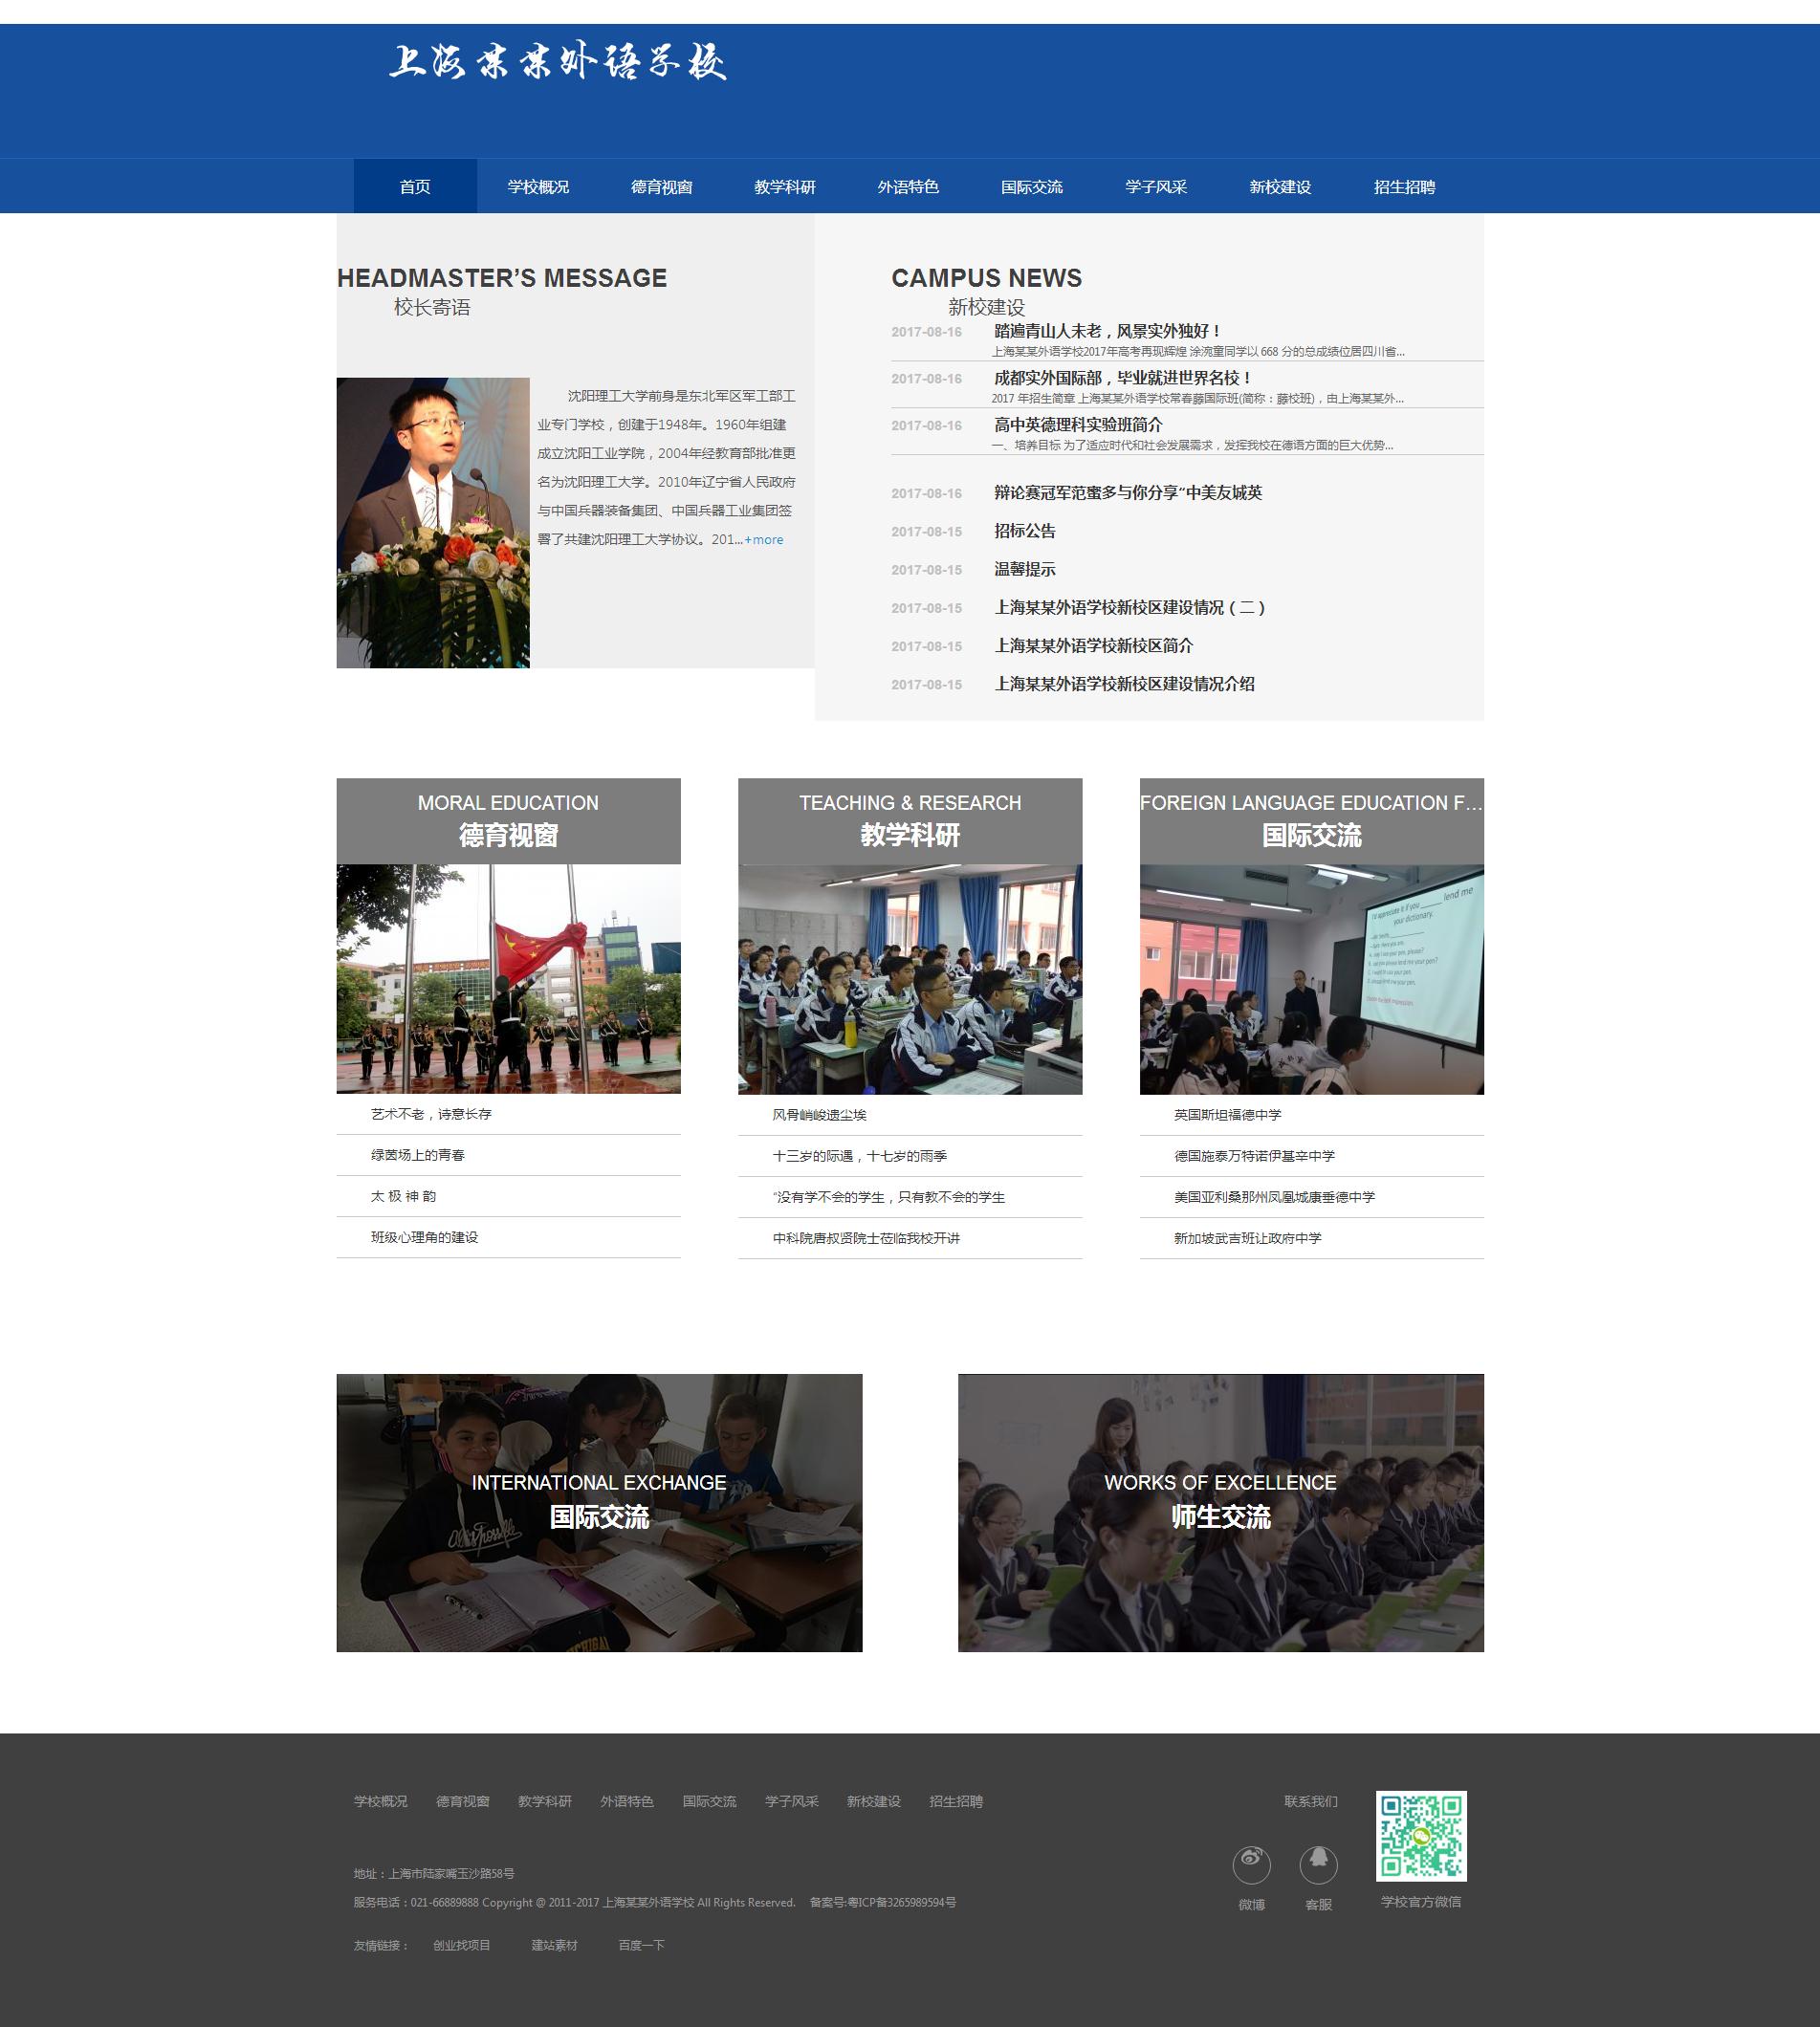
Task: Click the school logo calligraphy title
Action: [557, 62]
